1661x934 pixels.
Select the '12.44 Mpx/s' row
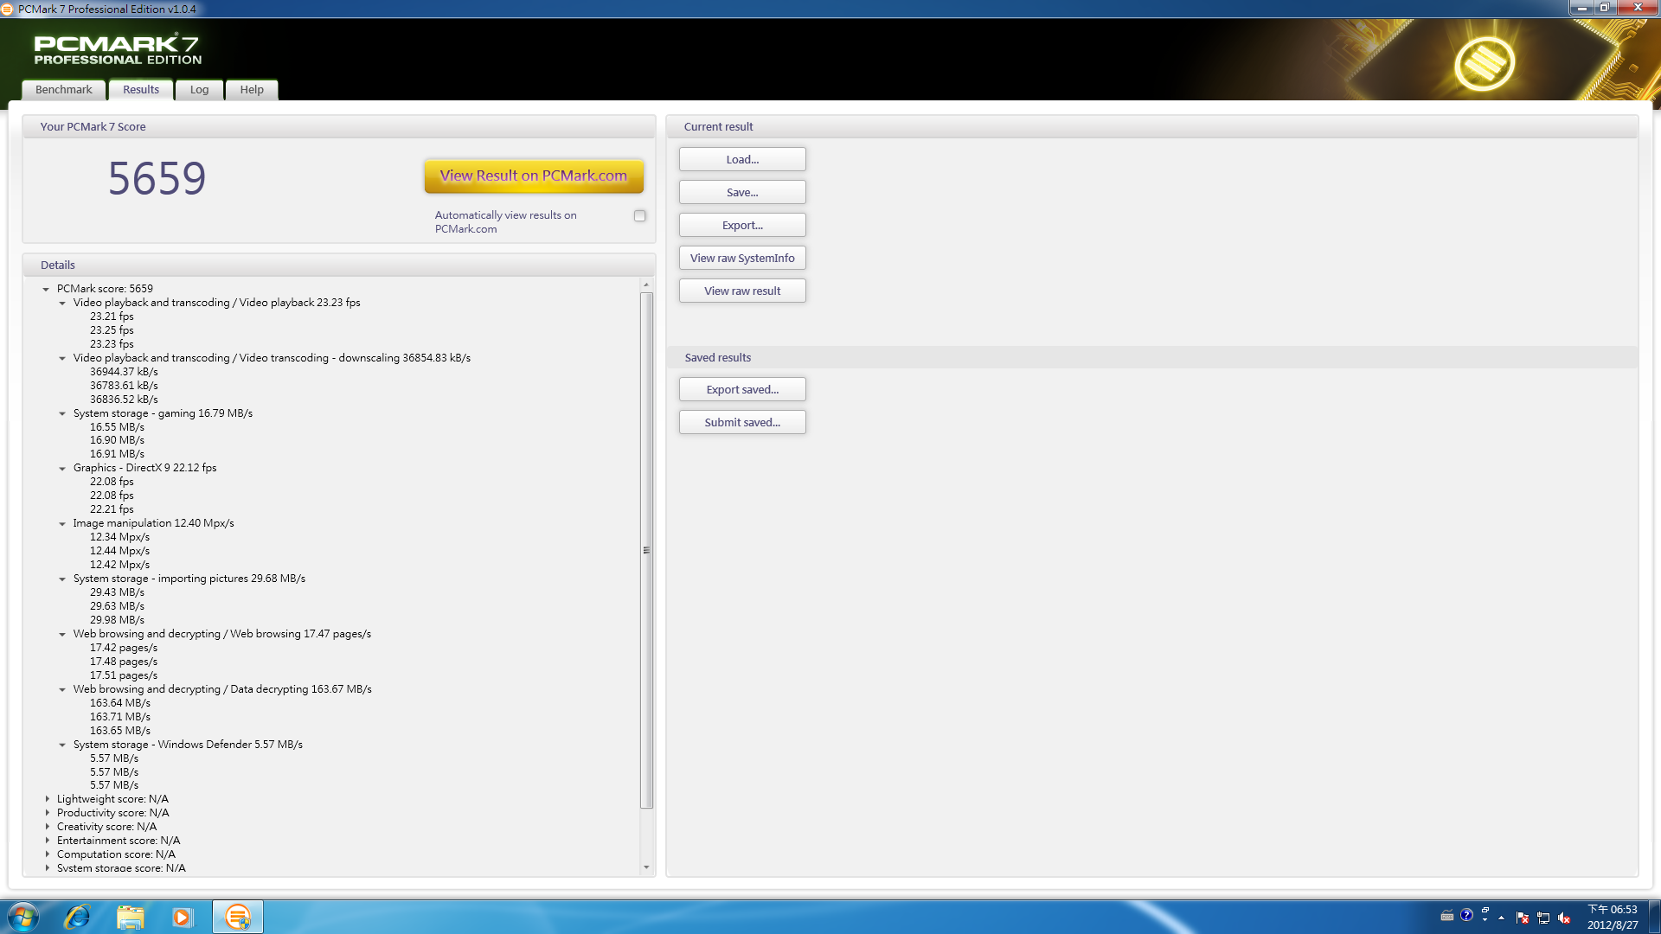point(119,551)
